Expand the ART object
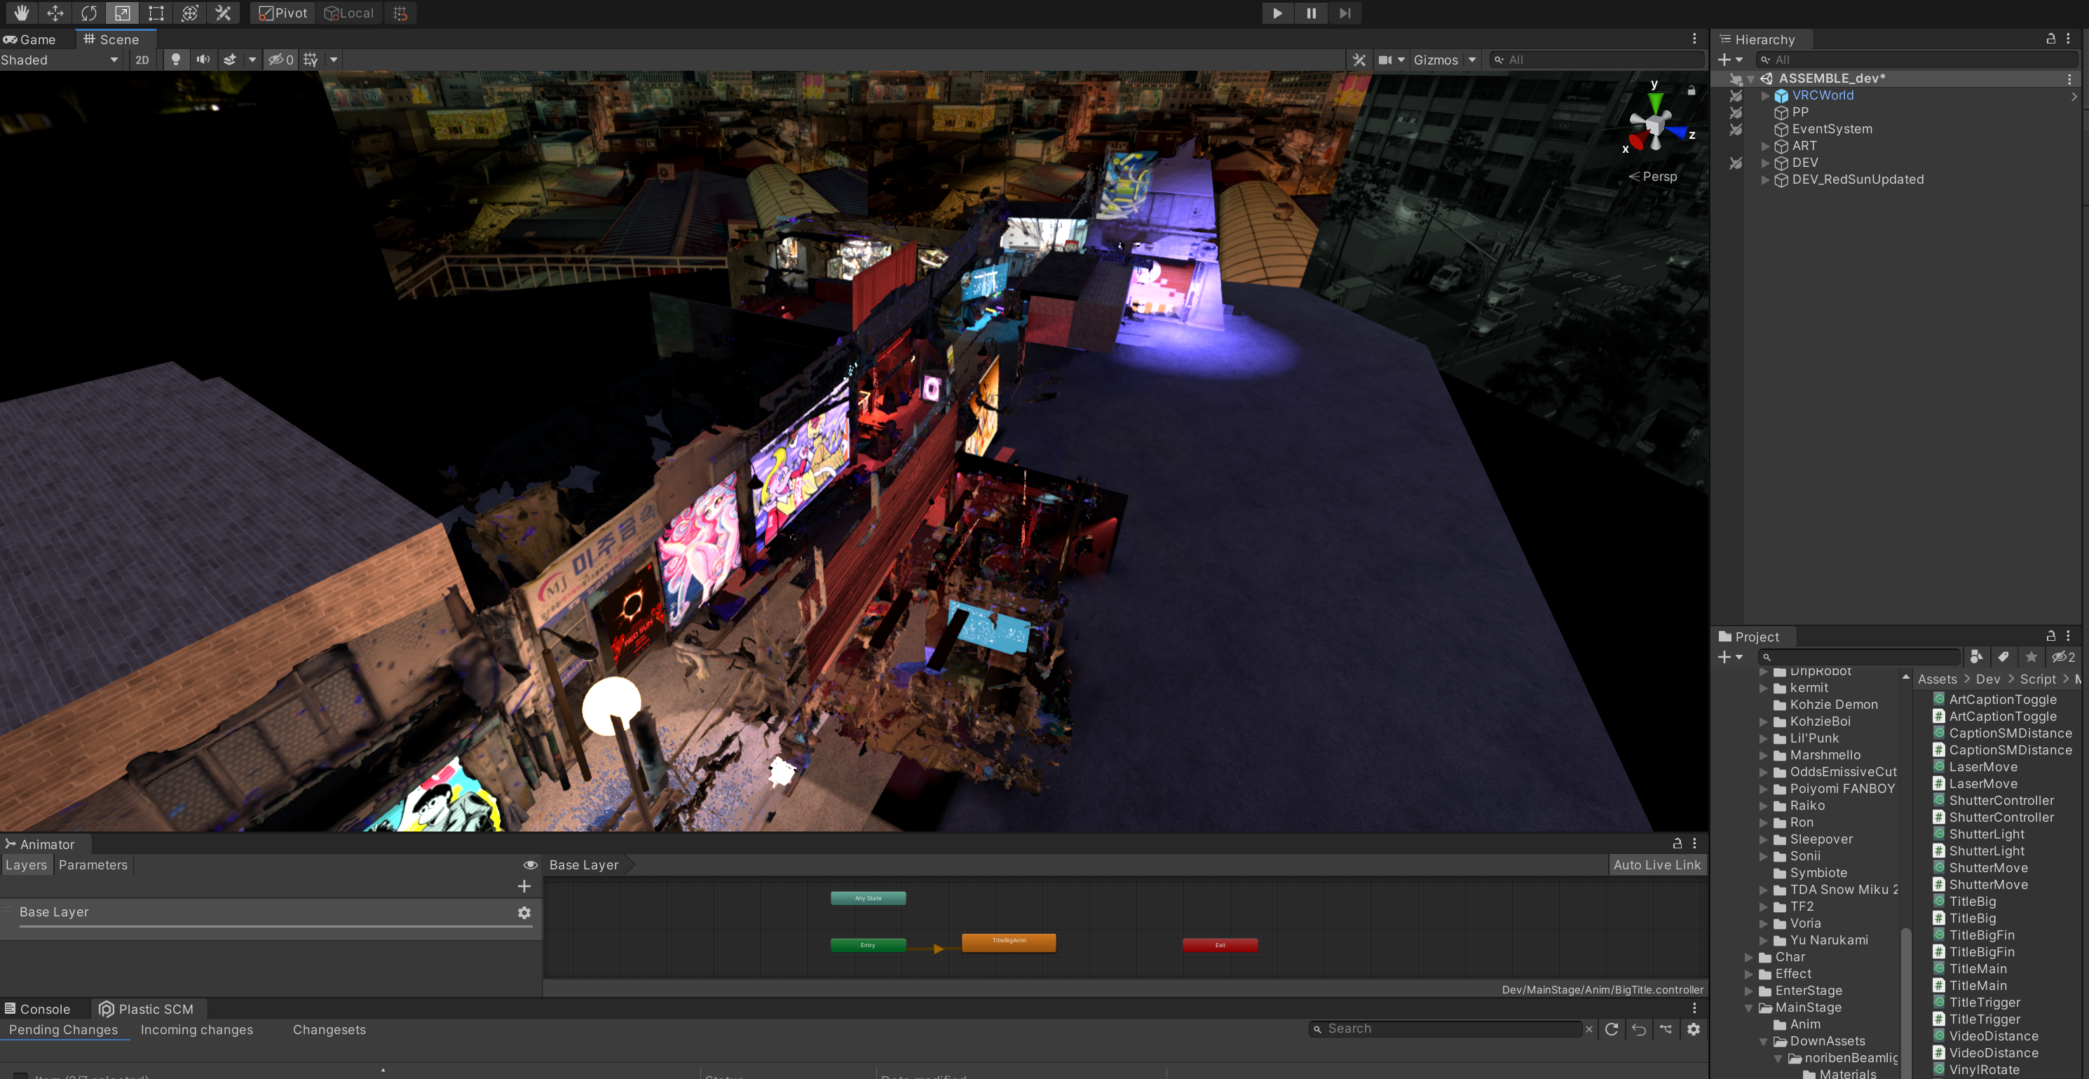 coord(1764,146)
